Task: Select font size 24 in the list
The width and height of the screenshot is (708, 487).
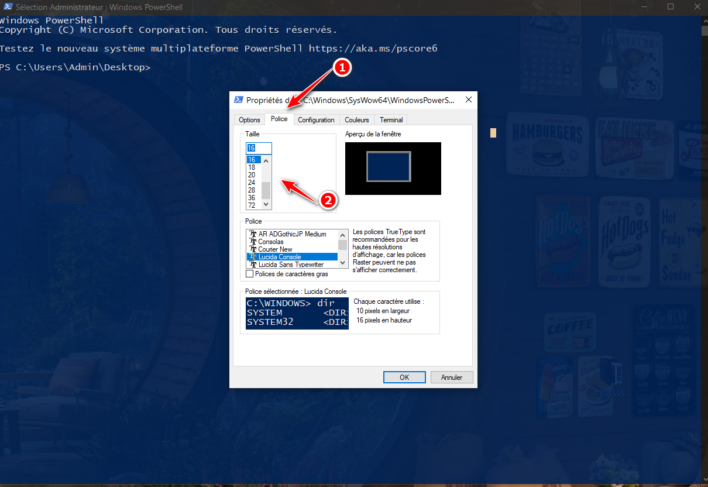Action: point(252,183)
